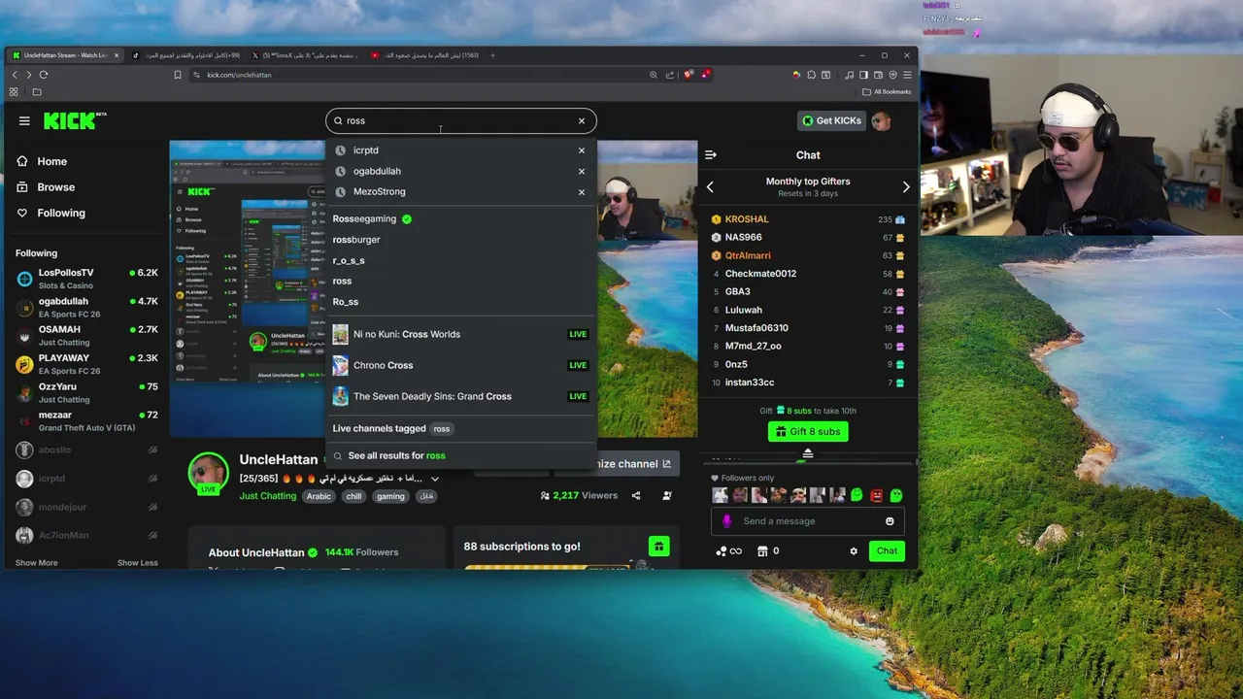Click the voice microphone icon in chat
The image size is (1243, 699).
(726, 521)
